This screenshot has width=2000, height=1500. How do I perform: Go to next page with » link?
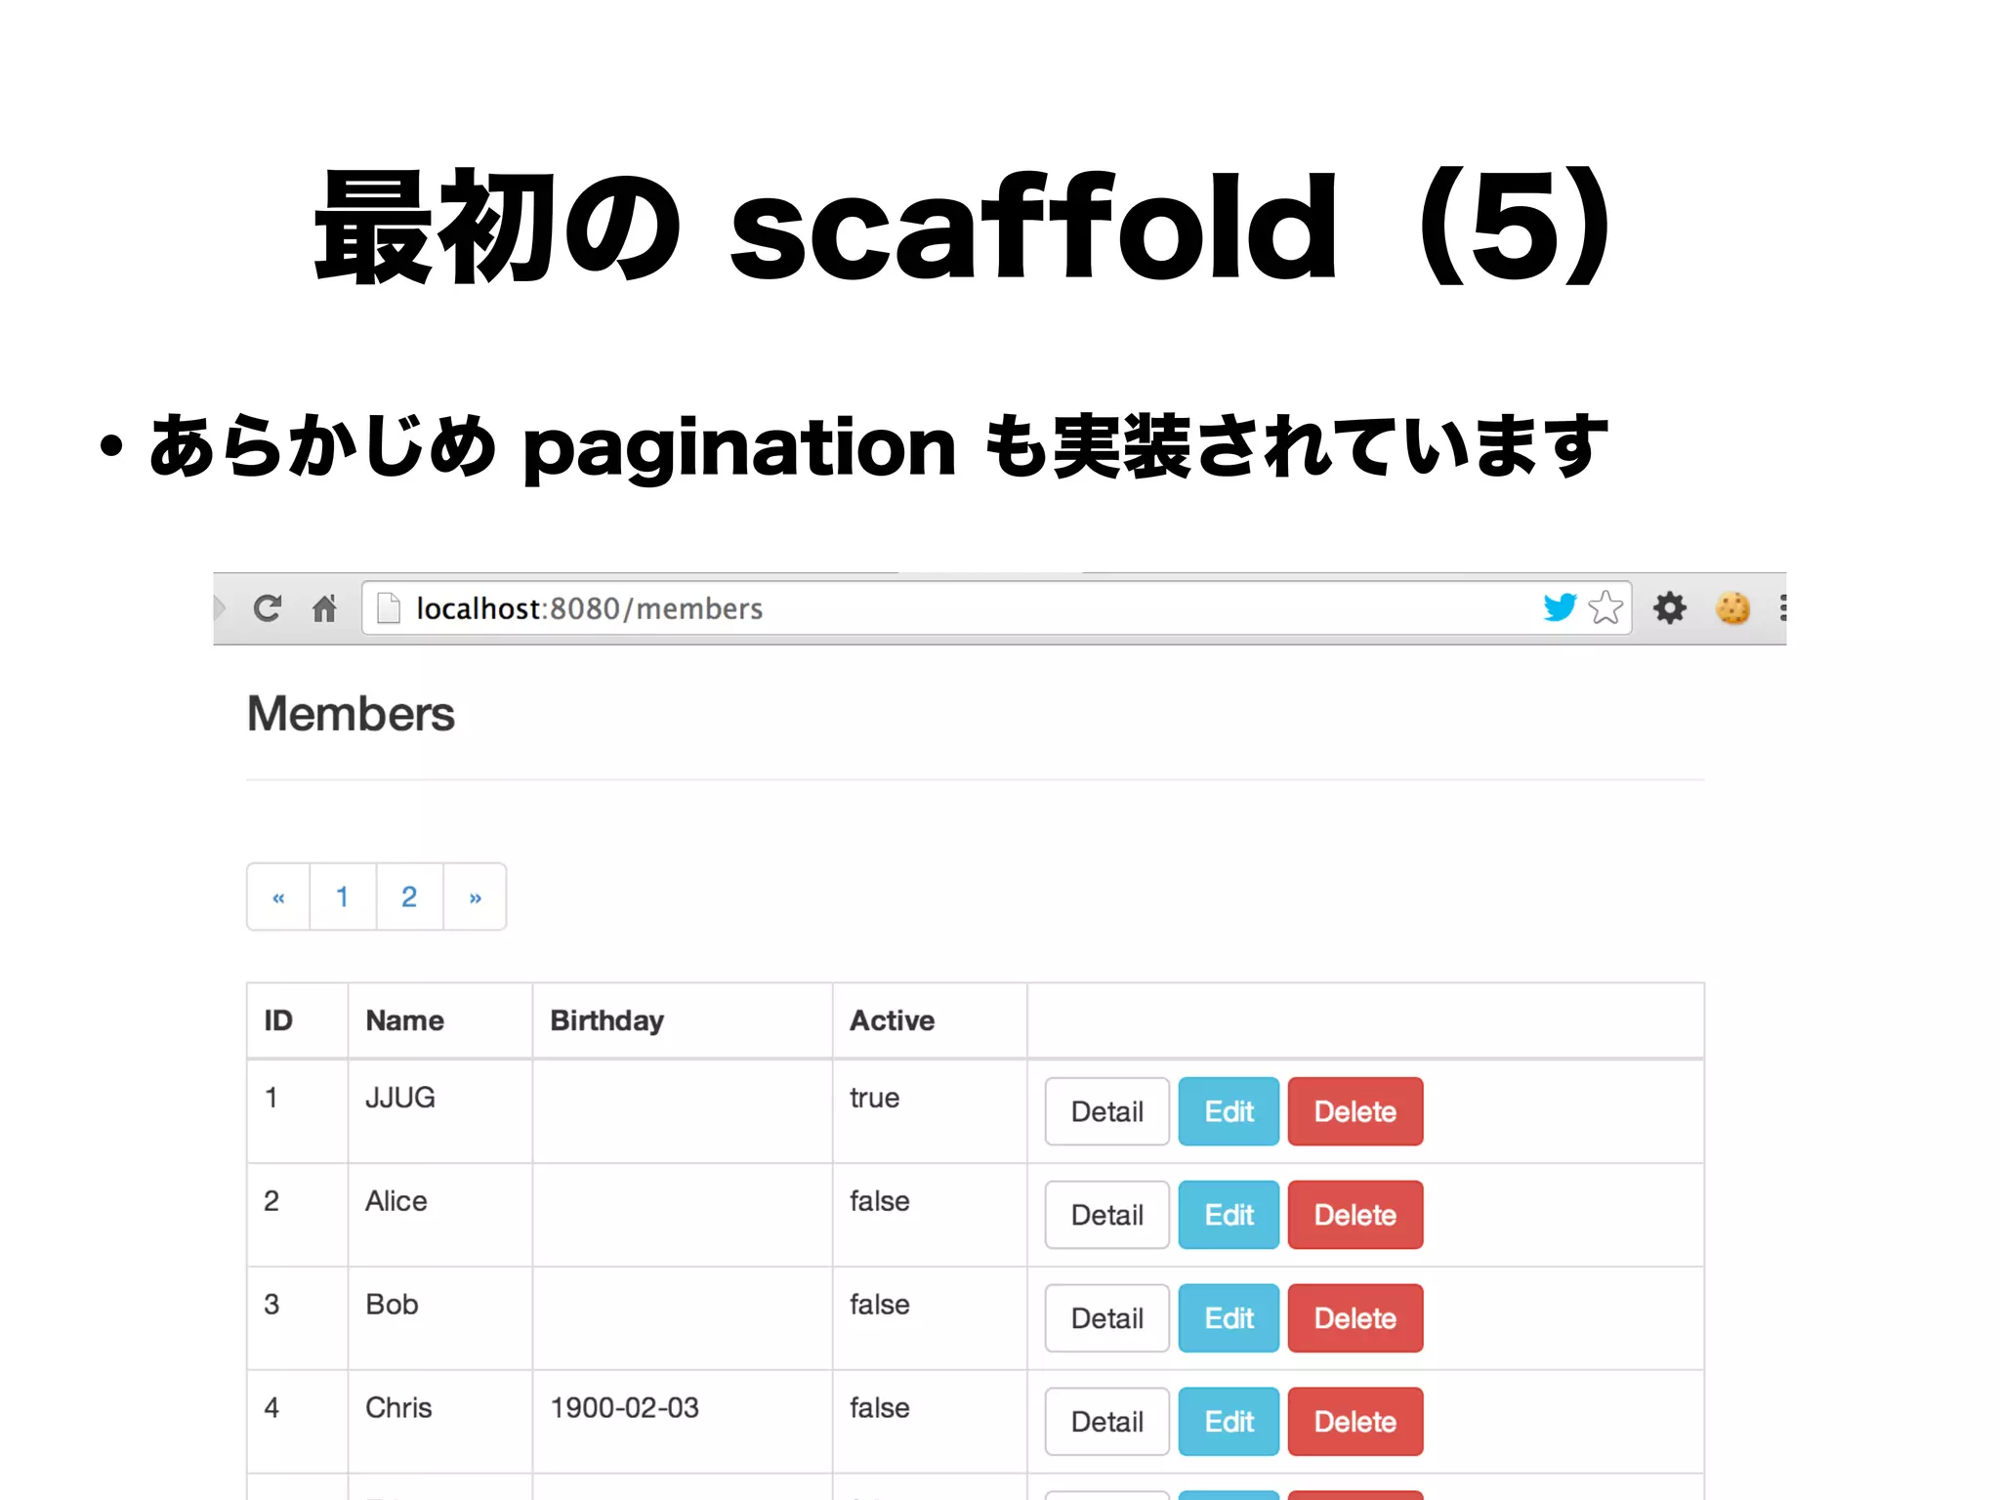[x=475, y=896]
